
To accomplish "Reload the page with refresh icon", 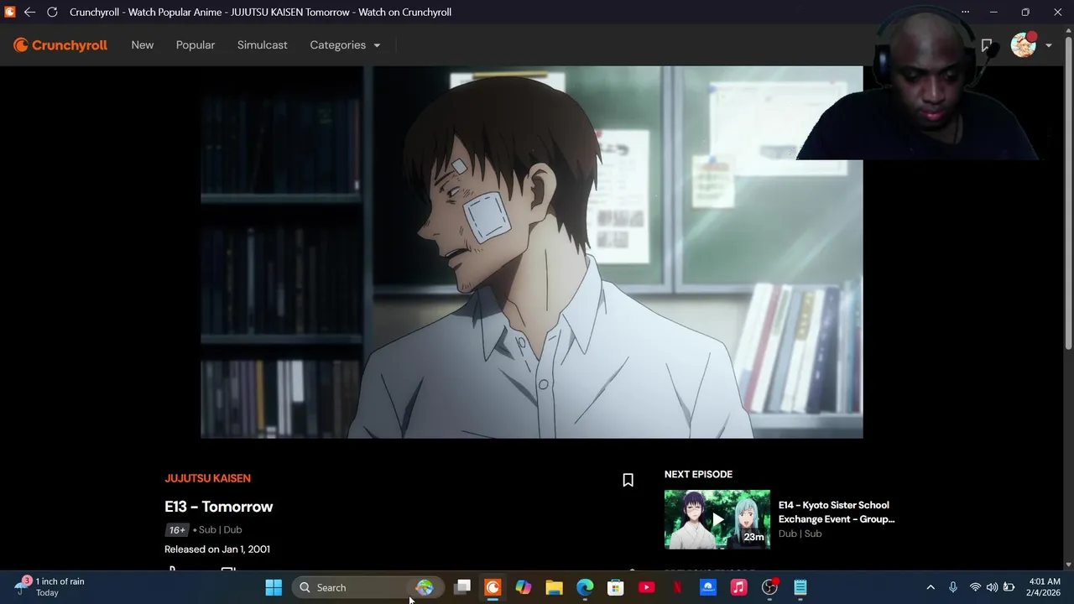I will pos(52,12).
